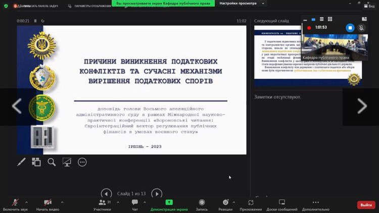Click Демонстрация экрана share screen
The width and height of the screenshot is (379, 213).
pyautogui.click(x=169, y=204)
